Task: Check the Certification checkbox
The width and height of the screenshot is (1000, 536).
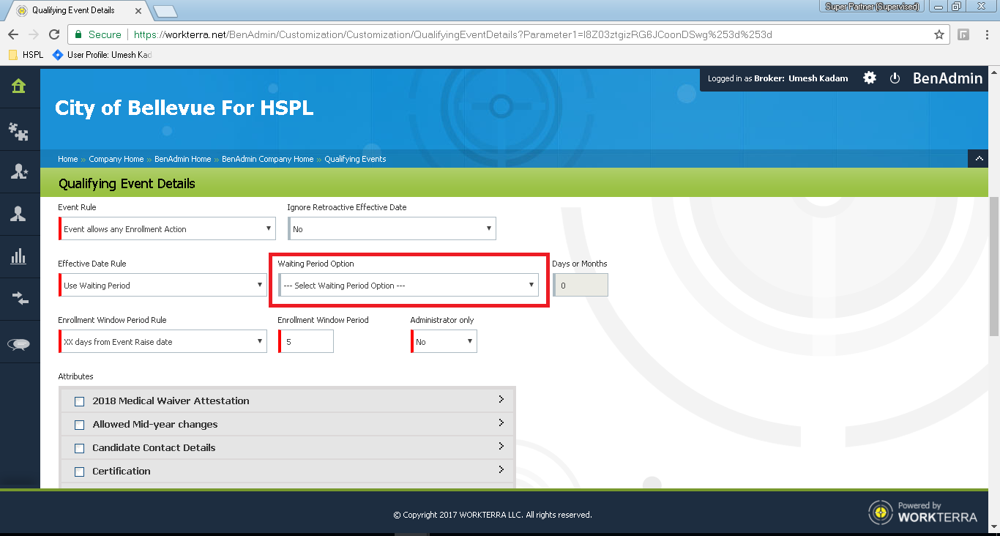Action: 80,472
